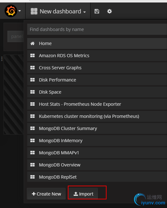Select Disk Performance from the list

(97, 80)
